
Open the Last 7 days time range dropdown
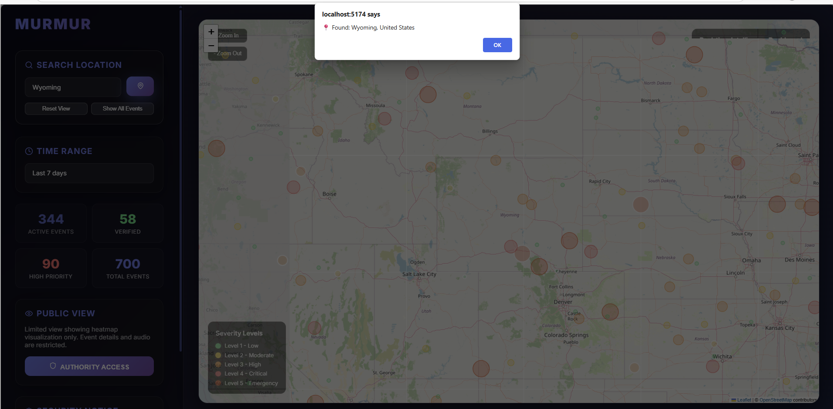coord(89,173)
